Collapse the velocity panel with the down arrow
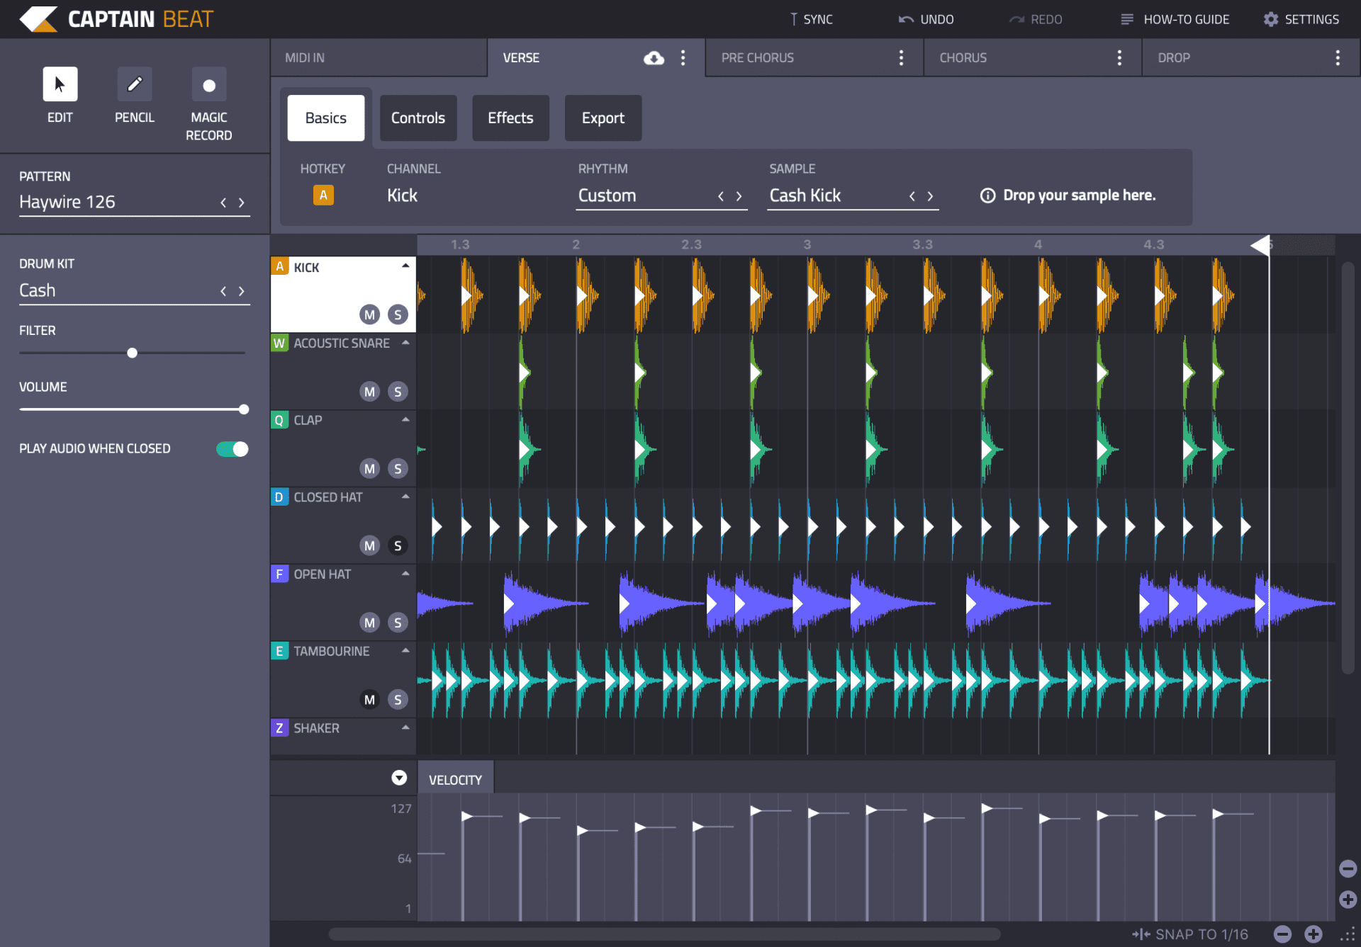1361x947 pixels. pos(400,777)
